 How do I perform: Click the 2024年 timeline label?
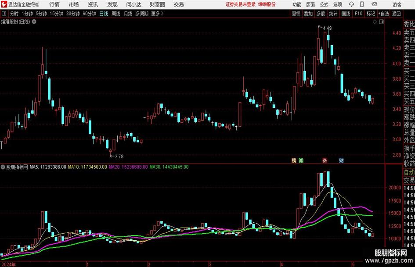click(8, 264)
